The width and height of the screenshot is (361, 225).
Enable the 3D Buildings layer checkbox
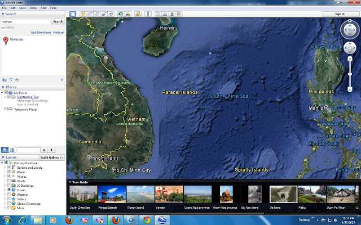9,185
